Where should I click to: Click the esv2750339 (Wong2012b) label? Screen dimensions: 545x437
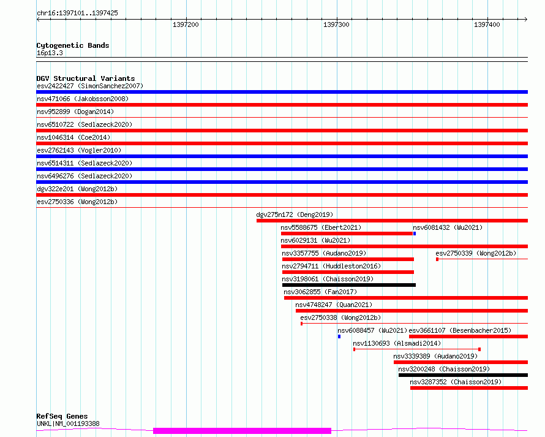pos(476,253)
